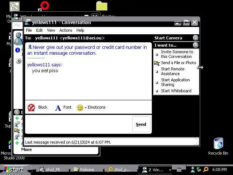The height and width of the screenshot is (175, 233).
Task: Open the Emoticons dropdown arrow
Action: (x=86, y=108)
